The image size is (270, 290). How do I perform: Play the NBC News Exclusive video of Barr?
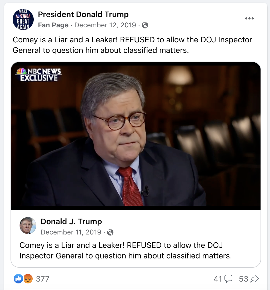[135, 135]
